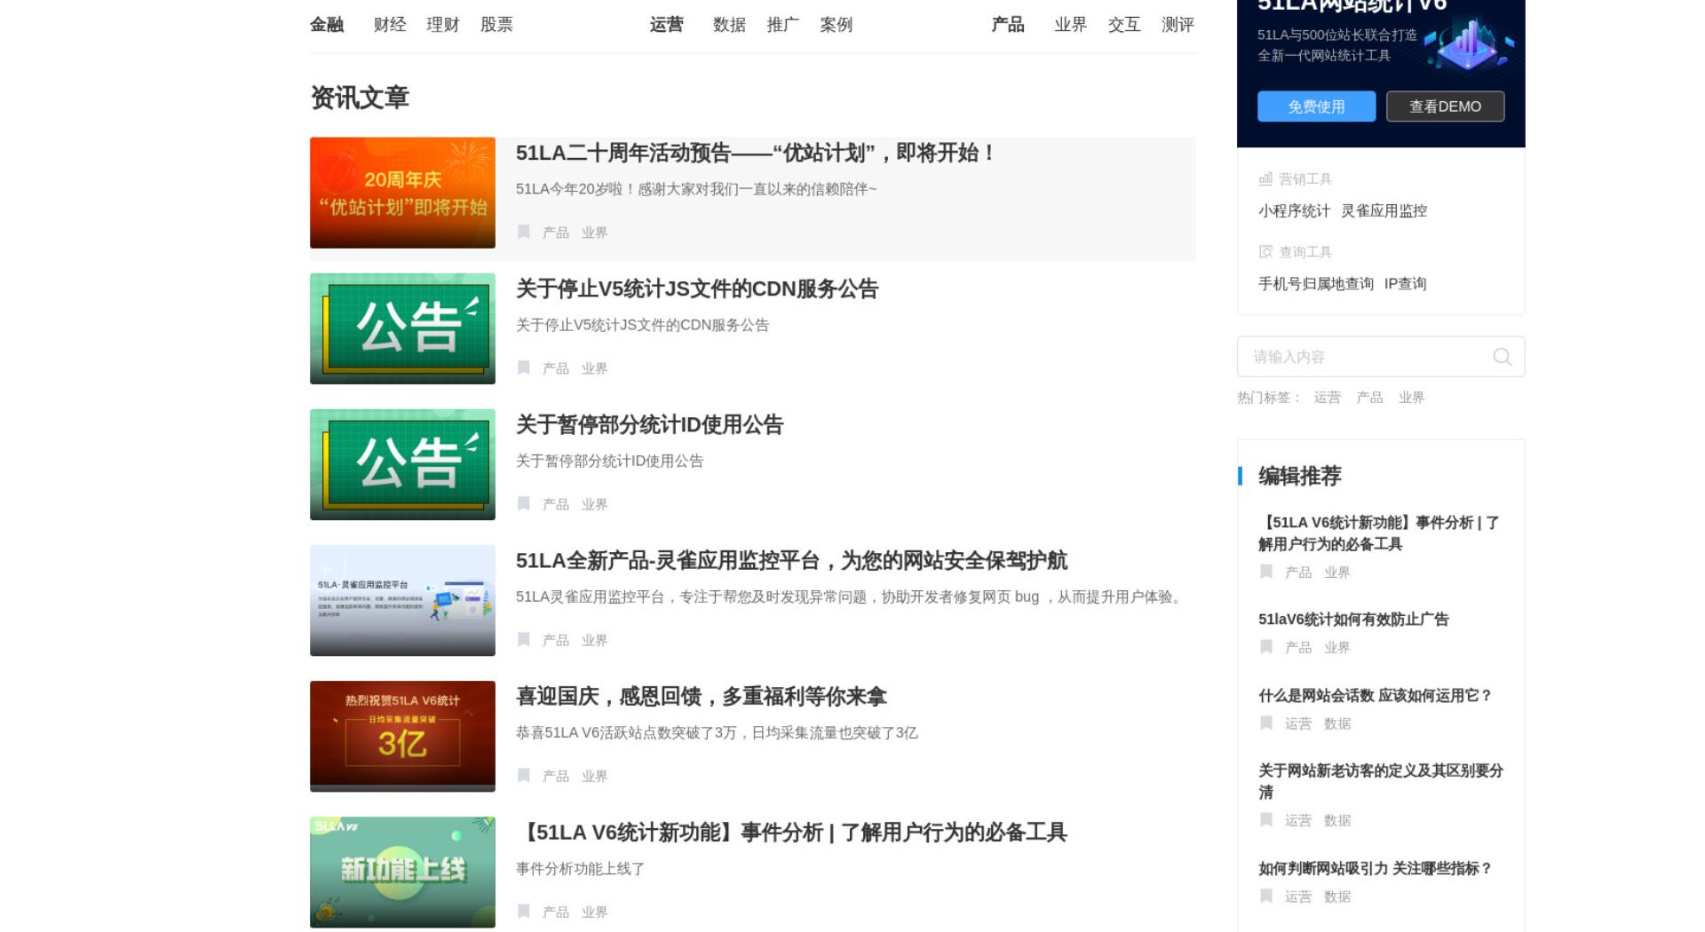
Task: Click bookmark icon under 51LA二十周年活动预告 article
Action: pos(524,232)
